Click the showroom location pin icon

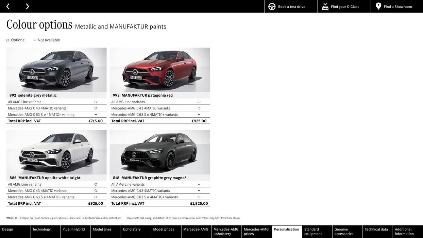click(x=378, y=6)
